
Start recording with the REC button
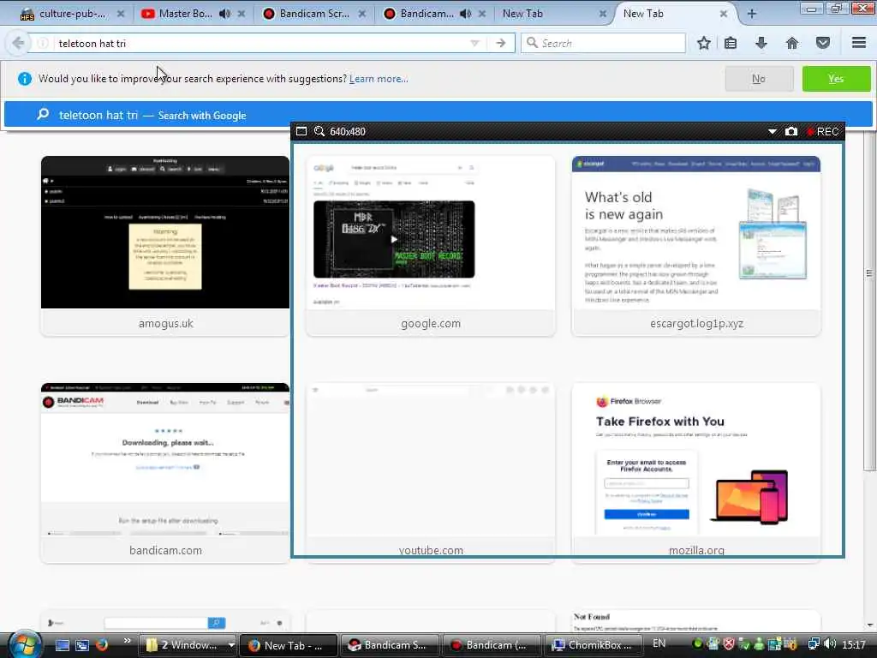[823, 131]
